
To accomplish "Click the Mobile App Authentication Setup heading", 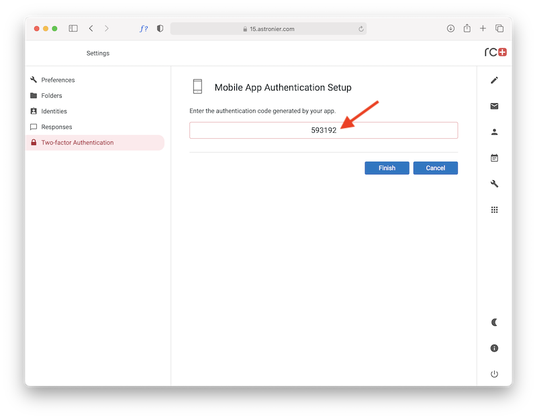I will (x=283, y=88).
